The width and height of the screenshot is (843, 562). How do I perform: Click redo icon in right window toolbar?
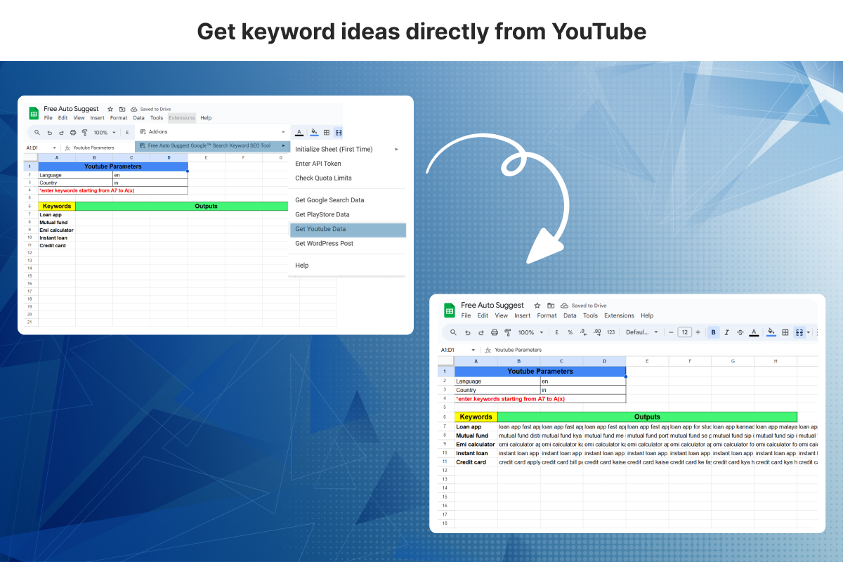tap(481, 332)
